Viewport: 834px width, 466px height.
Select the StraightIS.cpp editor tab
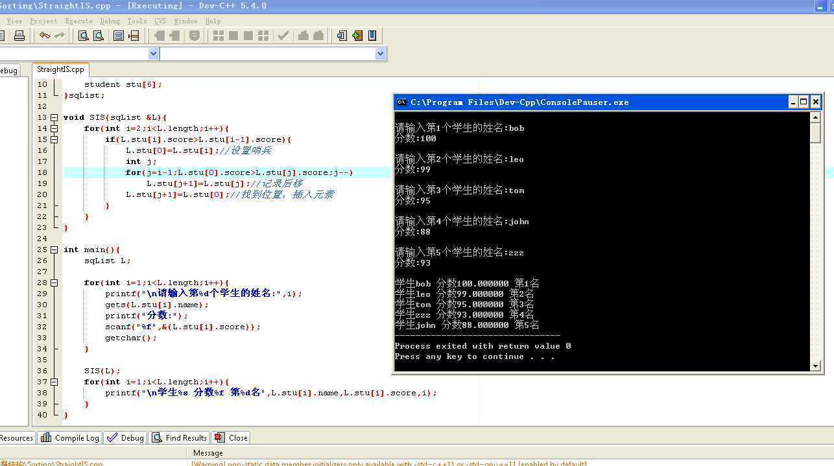pos(60,69)
